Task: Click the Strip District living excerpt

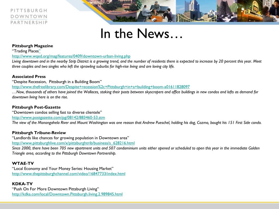Action: point(137,64)
